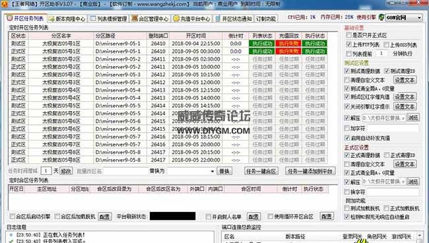
Task: Tick the 加字符 checkbox
Action: pos(347,128)
